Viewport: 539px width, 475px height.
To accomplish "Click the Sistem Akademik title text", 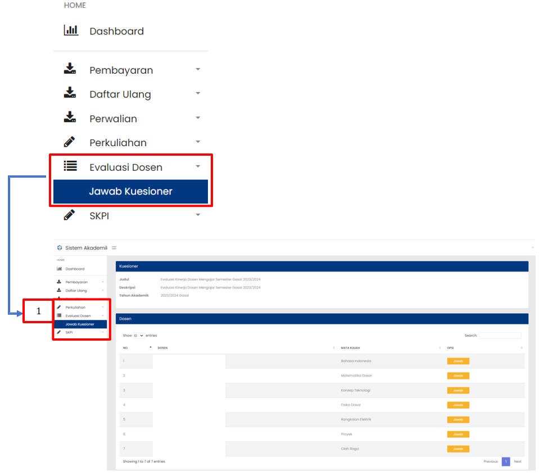I will (86, 248).
